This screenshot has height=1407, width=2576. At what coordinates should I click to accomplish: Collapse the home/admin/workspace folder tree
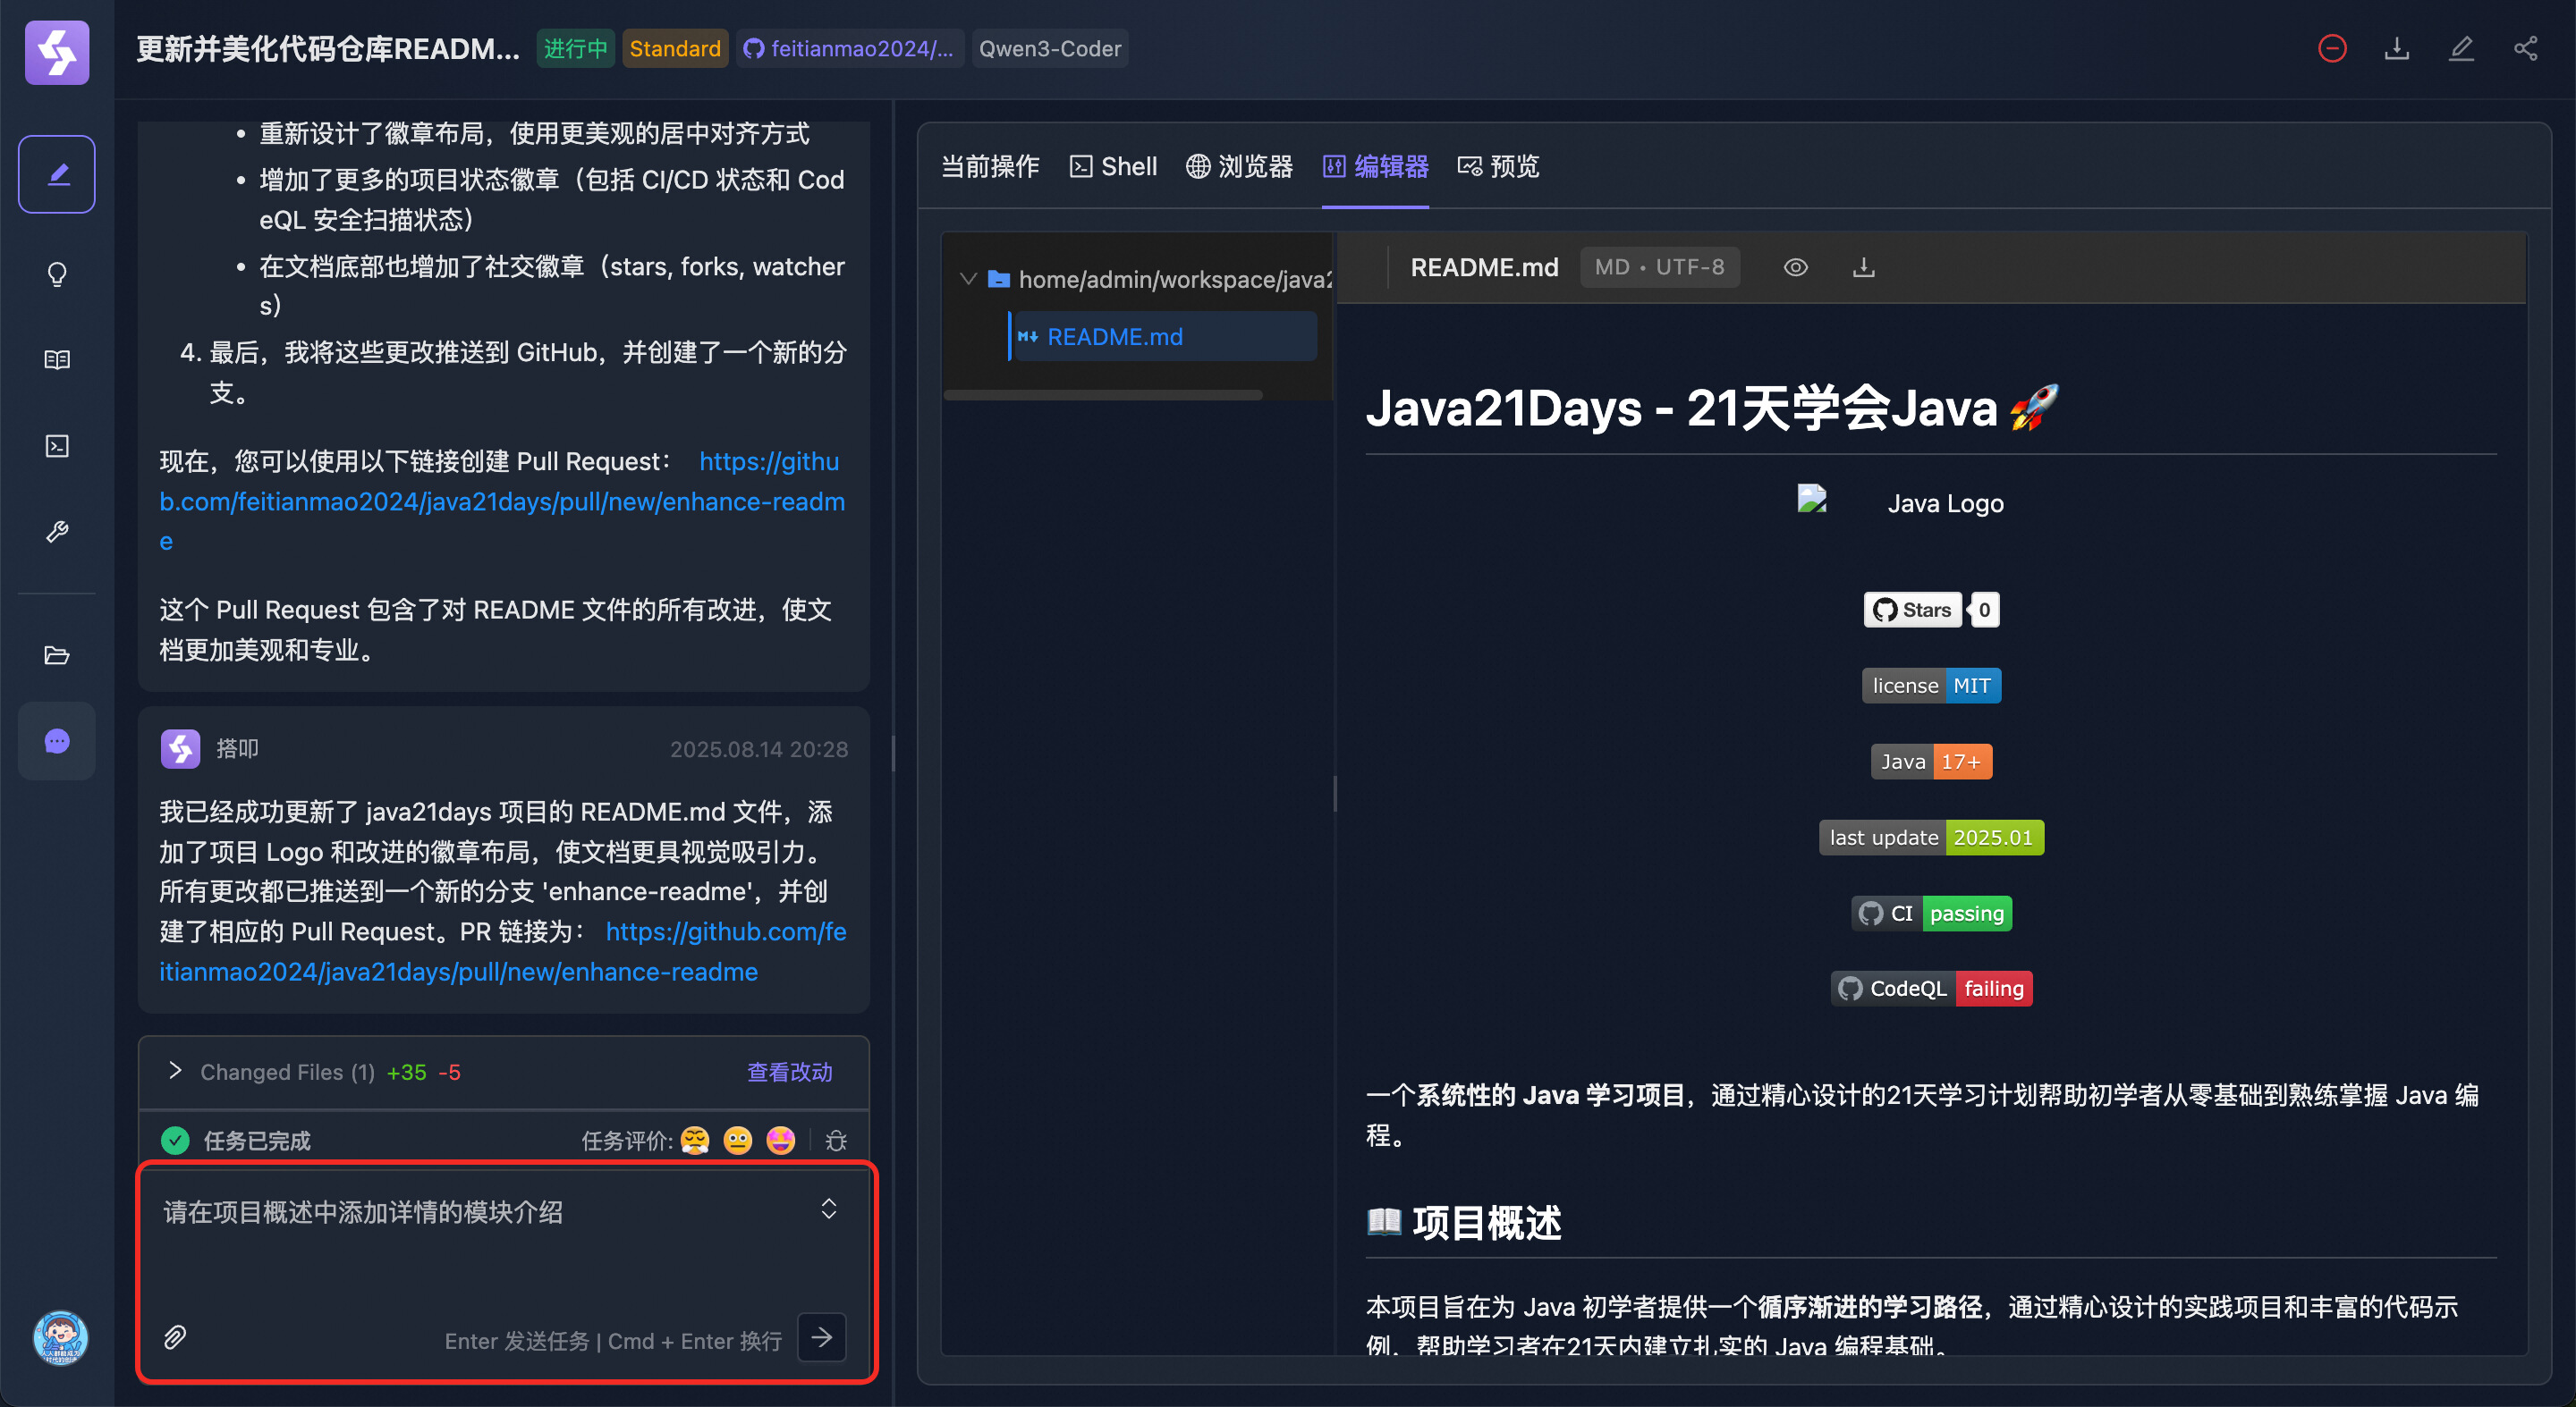[x=967, y=279]
